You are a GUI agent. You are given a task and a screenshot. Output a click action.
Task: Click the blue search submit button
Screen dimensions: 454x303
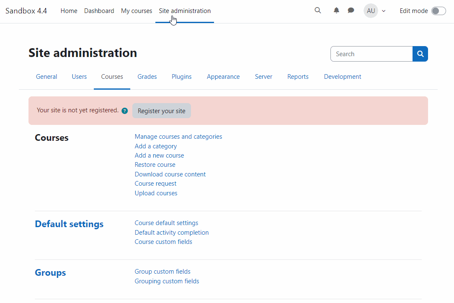click(420, 54)
